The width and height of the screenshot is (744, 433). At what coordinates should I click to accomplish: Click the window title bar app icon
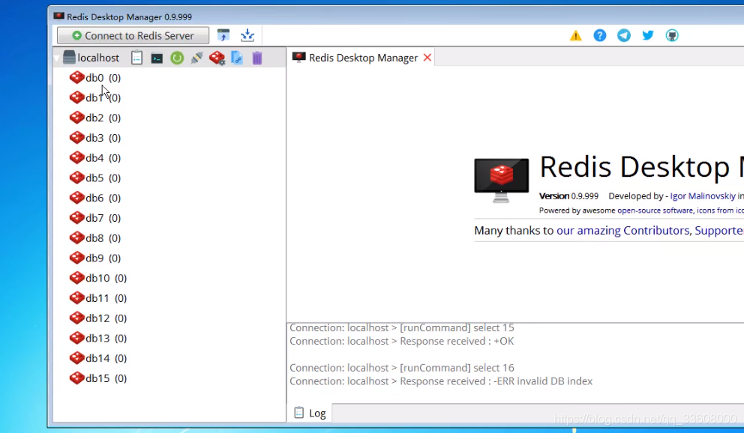[x=58, y=16]
